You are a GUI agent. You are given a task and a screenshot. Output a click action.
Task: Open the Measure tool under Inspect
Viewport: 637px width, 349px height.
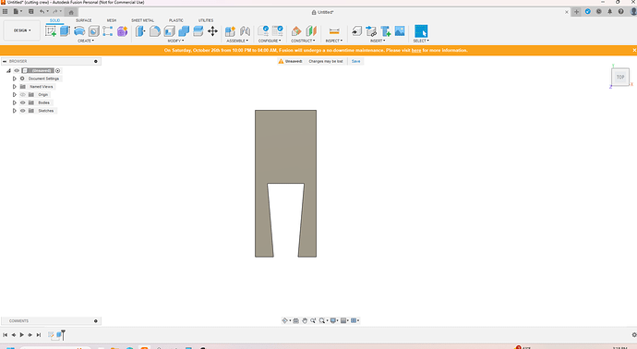[334, 30]
